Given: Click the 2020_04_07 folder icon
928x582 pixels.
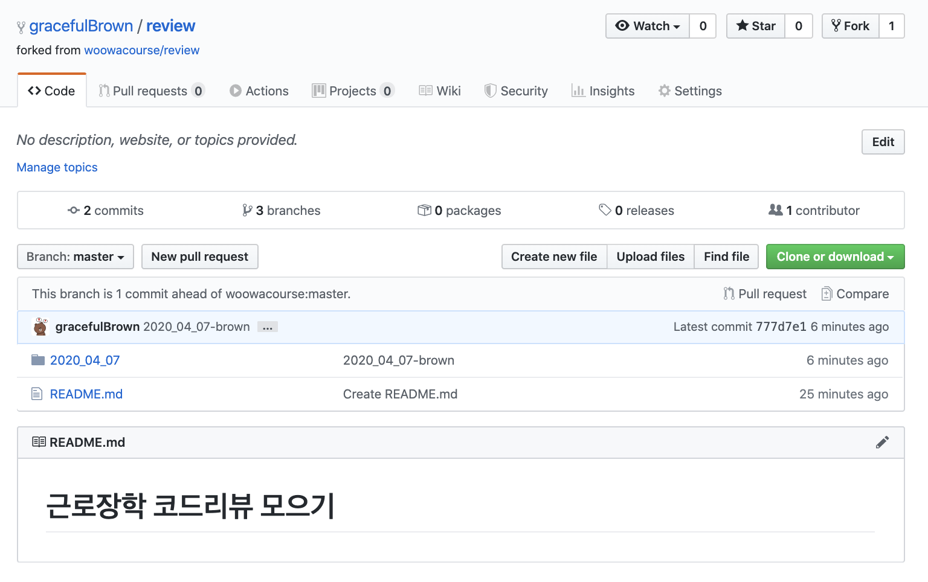Looking at the screenshot, I should point(38,360).
